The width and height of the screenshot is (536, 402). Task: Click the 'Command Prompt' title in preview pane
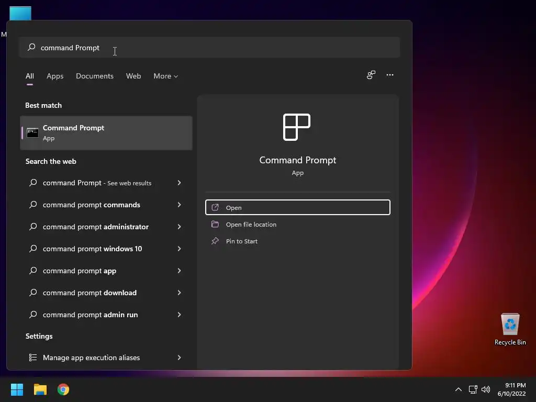click(x=297, y=160)
